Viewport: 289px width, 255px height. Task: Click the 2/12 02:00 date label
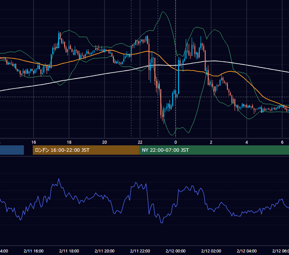point(211,251)
